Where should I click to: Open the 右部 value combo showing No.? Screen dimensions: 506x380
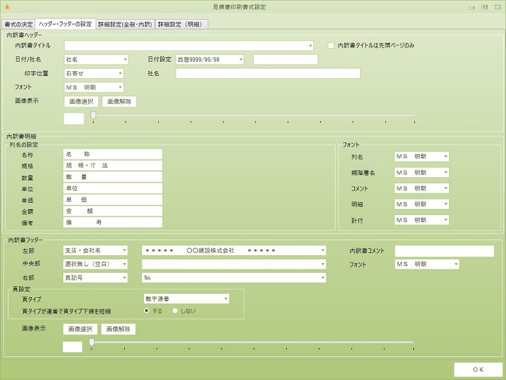coord(234,278)
